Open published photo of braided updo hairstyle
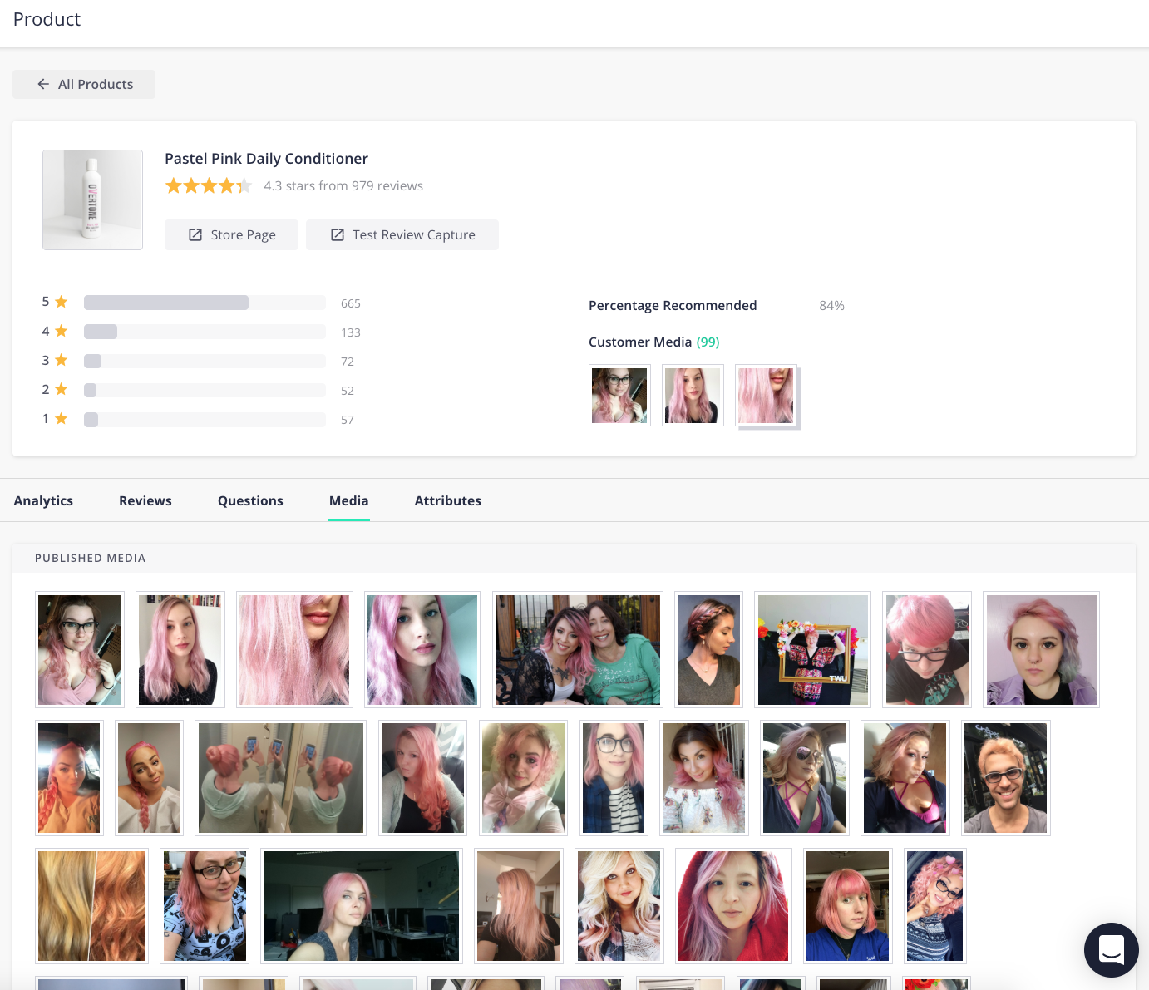 tap(709, 649)
